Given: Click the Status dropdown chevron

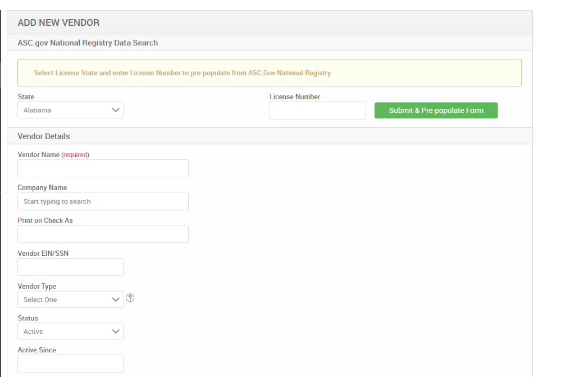Looking at the screenshot, I should click(x=117, y=331).
